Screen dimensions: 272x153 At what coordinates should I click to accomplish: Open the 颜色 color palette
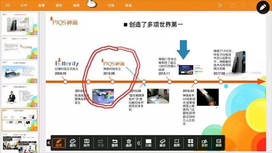tap(73, 143)
